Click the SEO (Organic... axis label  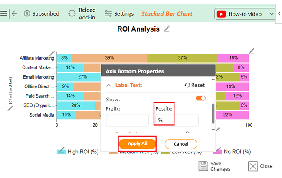tap(39, 105)
